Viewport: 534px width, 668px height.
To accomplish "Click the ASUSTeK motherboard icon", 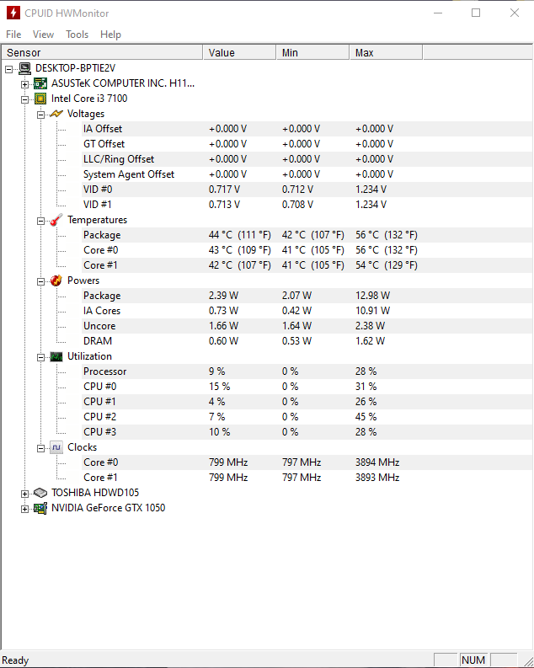I will (40, 83).
